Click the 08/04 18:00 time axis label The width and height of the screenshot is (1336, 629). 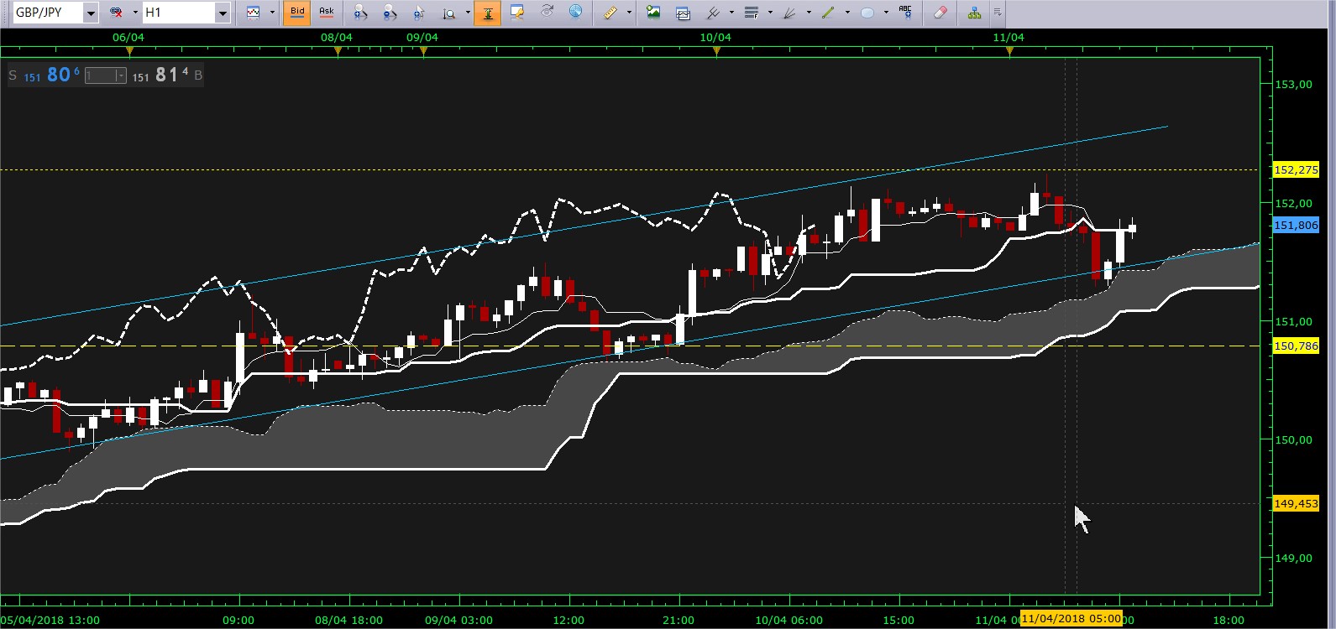tap(348, 620)
